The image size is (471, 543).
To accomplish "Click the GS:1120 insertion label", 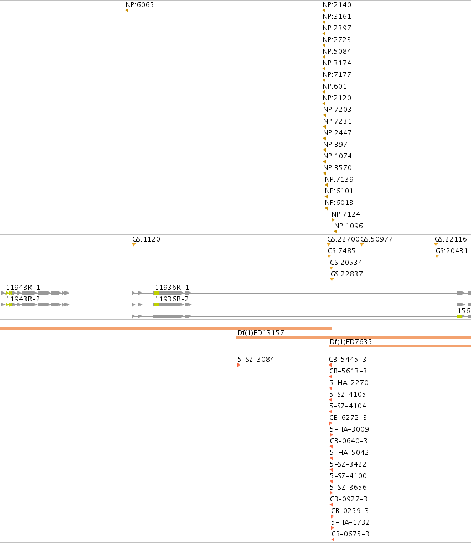I will click(146, 239).
